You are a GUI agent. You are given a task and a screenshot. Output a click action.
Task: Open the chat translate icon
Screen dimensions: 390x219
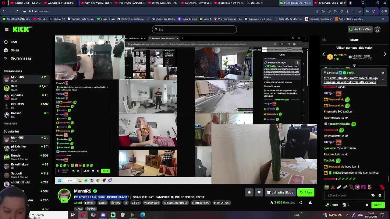pyautogui.click(x=373, y=196)
